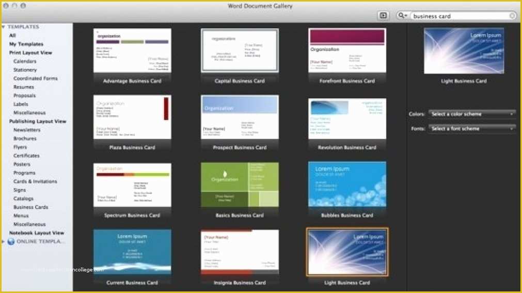
Task: Choose Stationery category
Action: (x=25, y=70)
